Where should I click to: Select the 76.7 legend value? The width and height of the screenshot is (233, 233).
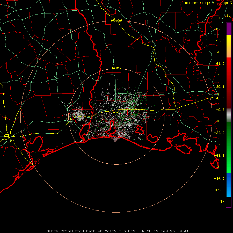220,52
